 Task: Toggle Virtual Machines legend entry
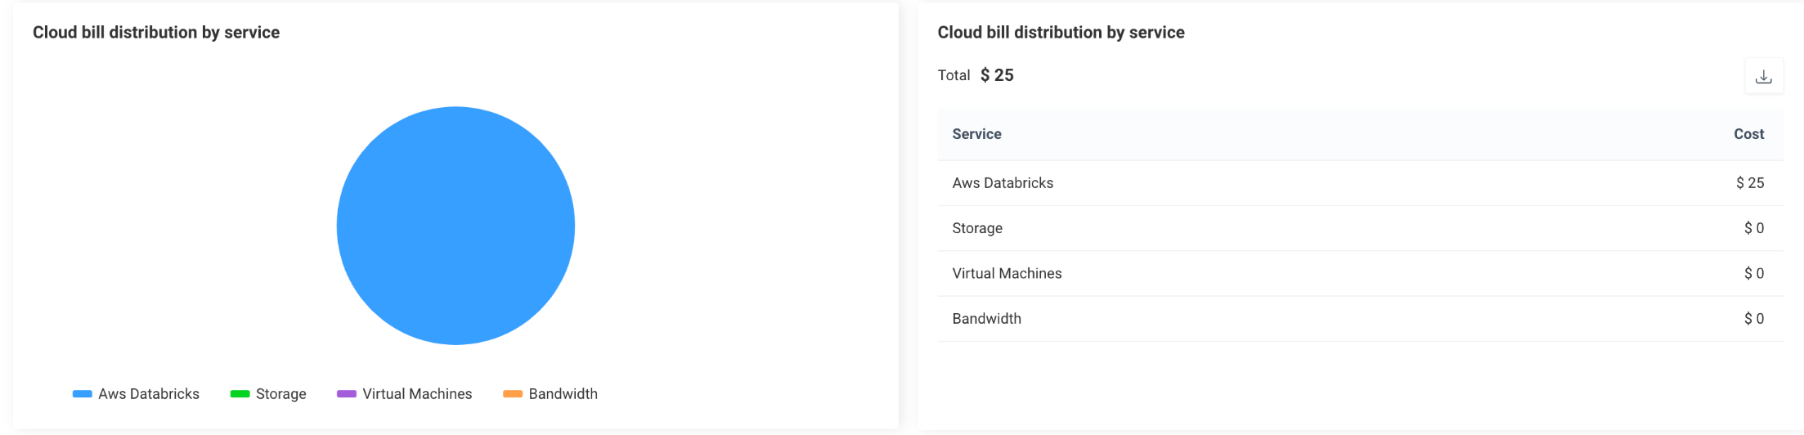pyautogui.click(x=405, y=394)
